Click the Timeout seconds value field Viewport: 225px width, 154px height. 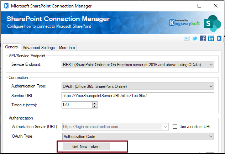(x=77, y=105)
